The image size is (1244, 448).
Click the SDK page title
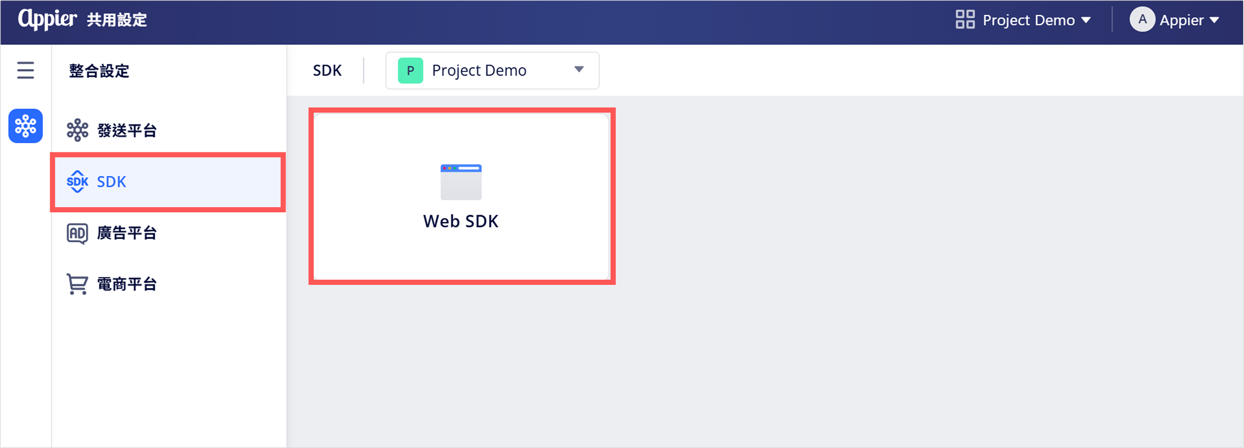click(x=327, y=70)
